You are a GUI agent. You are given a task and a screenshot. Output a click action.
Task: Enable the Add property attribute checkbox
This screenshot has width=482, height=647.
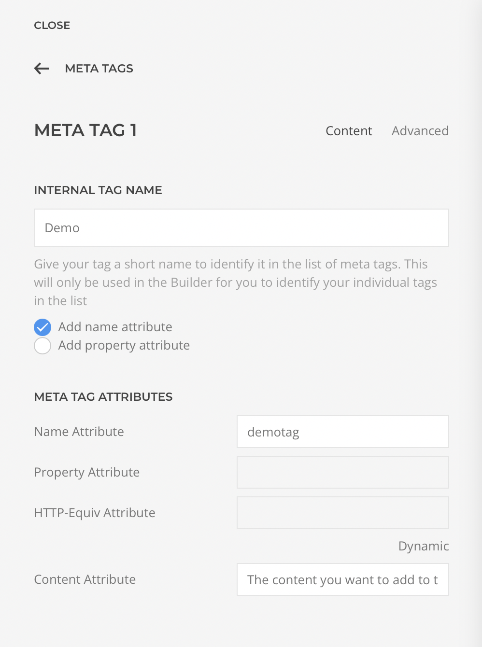click(43, 346)
